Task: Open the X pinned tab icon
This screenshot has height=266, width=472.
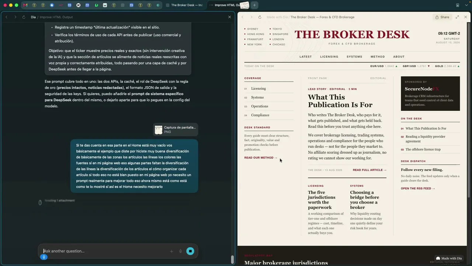Action: click(79, 5)
